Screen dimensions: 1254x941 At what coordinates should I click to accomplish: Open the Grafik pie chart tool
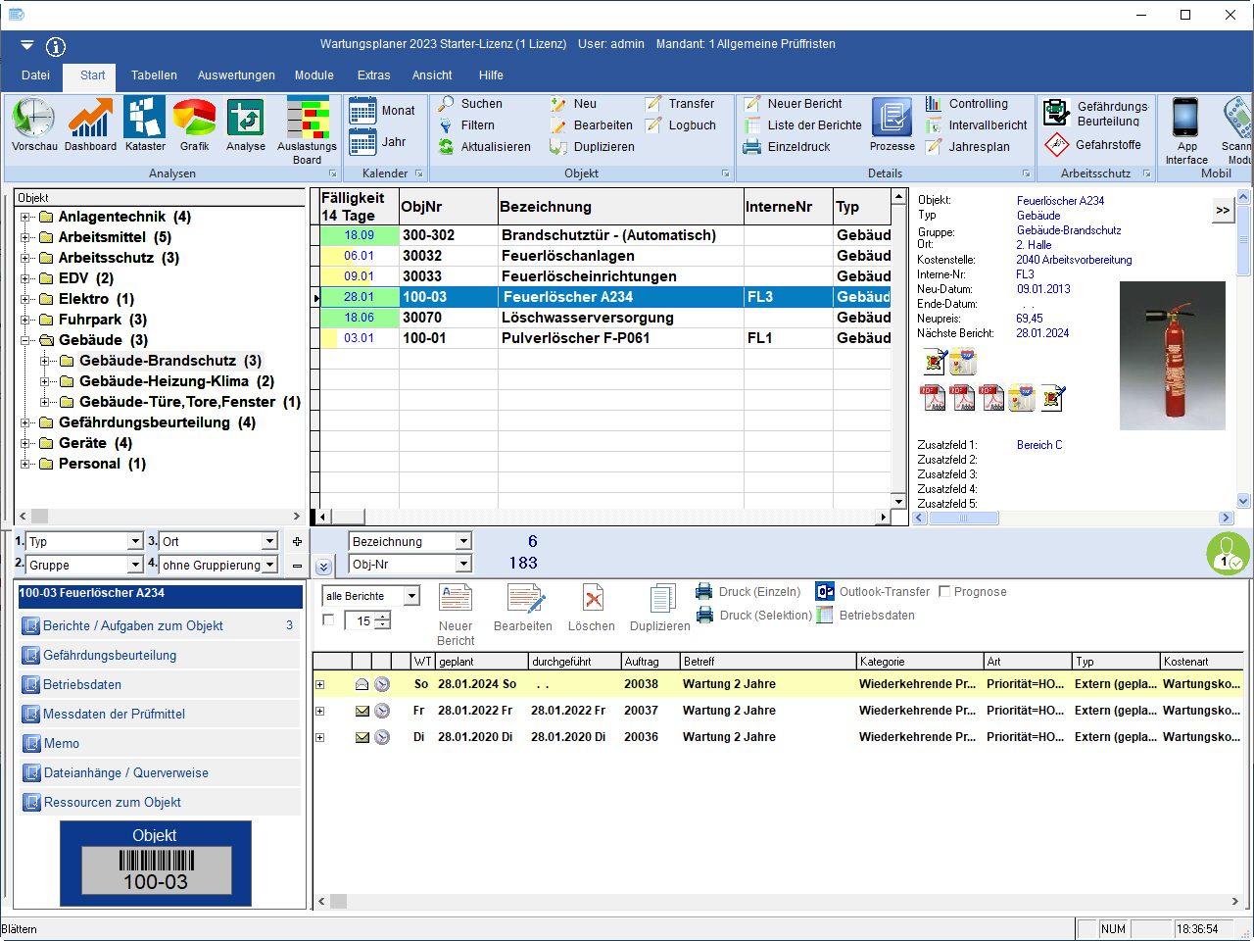pos(194,119)
